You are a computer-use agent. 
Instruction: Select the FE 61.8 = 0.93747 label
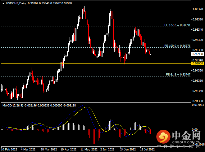point(178,74)
